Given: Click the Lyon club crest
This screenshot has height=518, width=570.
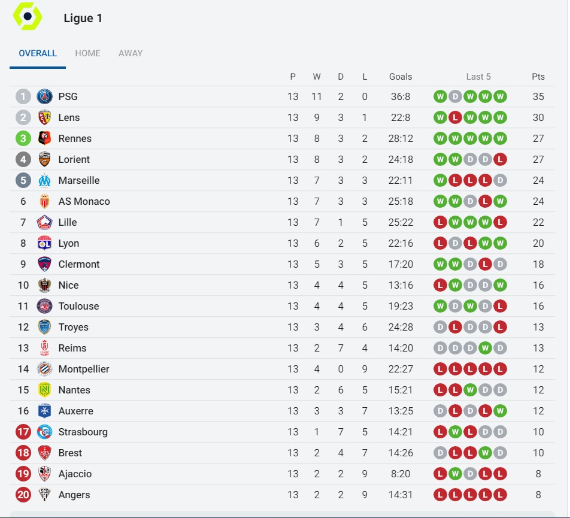Looking at the screenshot, I should [x=45, y=243].
